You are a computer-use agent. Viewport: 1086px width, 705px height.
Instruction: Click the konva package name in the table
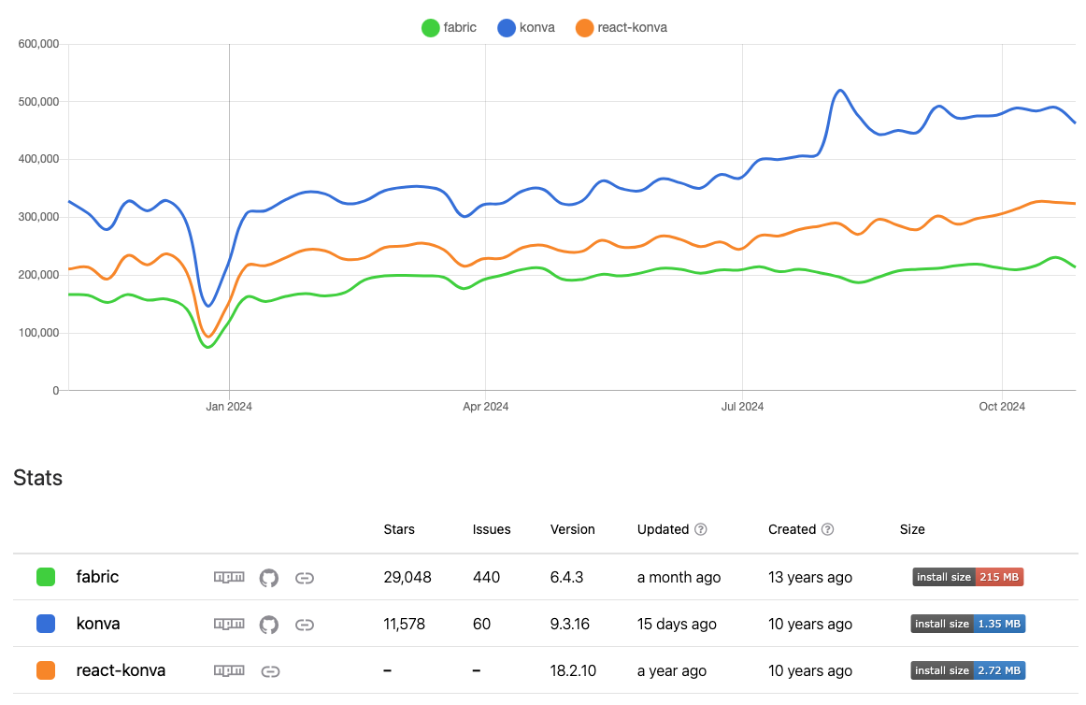click(x=98, y=624)
